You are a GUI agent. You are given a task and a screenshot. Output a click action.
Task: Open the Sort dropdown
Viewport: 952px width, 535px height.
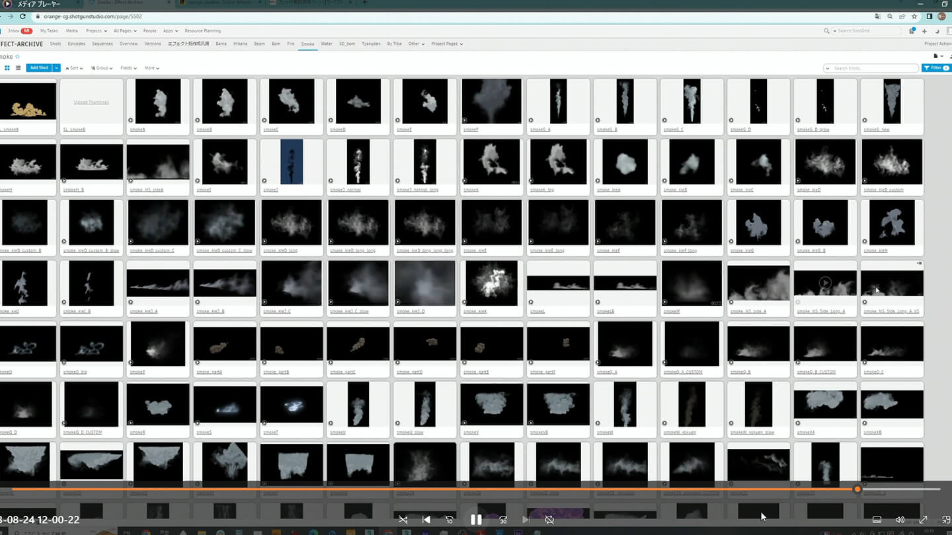coord(74,68)
